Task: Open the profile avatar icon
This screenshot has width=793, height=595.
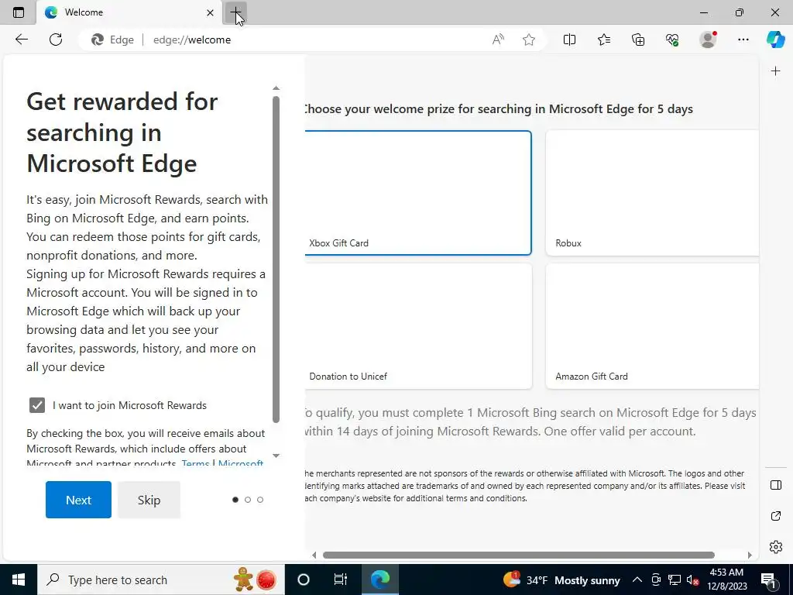Action: pyautogui.click(x=708, y=40)
